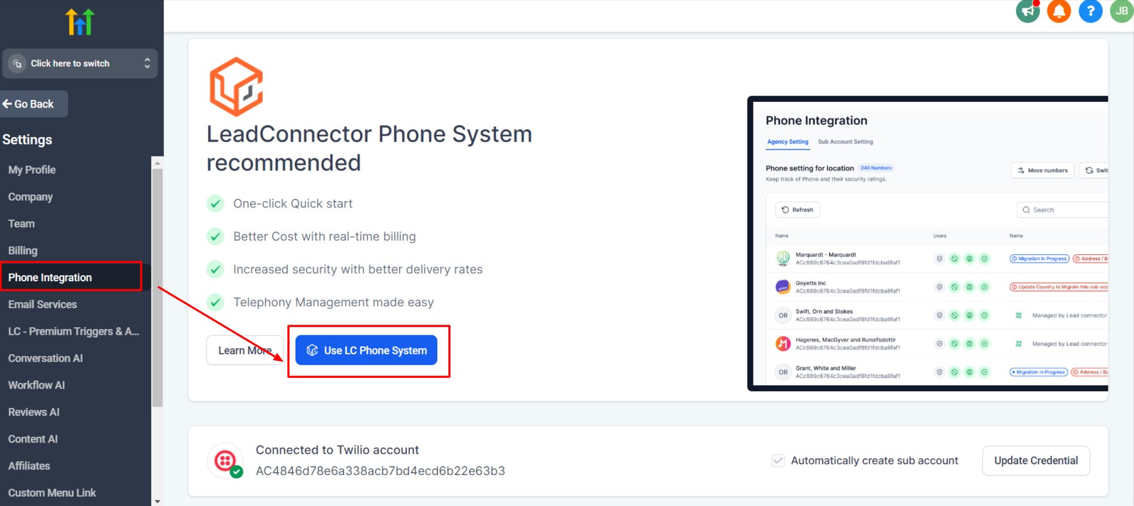1134x506 pixels.
Task: Click the megaphone announcements icon
Action: [x=1027, y=11]
